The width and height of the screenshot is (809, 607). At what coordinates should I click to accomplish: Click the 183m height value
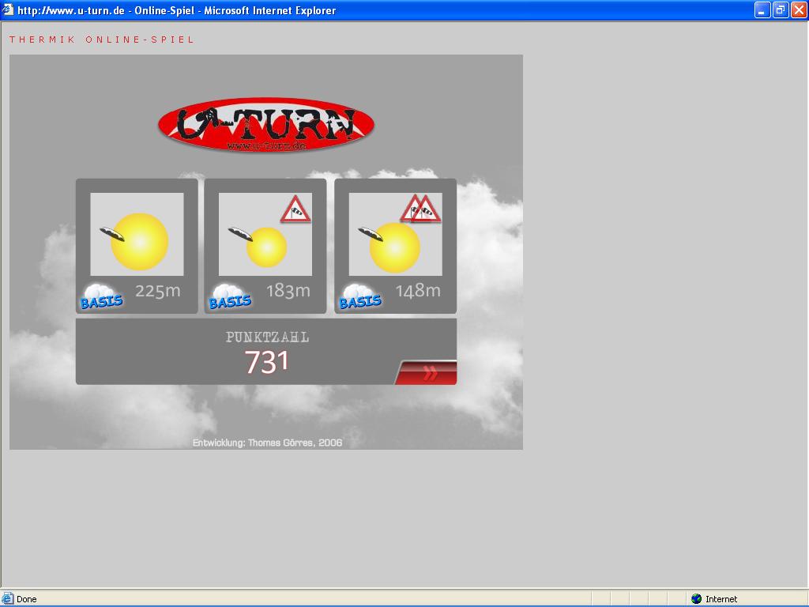click(x=288, y=291)
